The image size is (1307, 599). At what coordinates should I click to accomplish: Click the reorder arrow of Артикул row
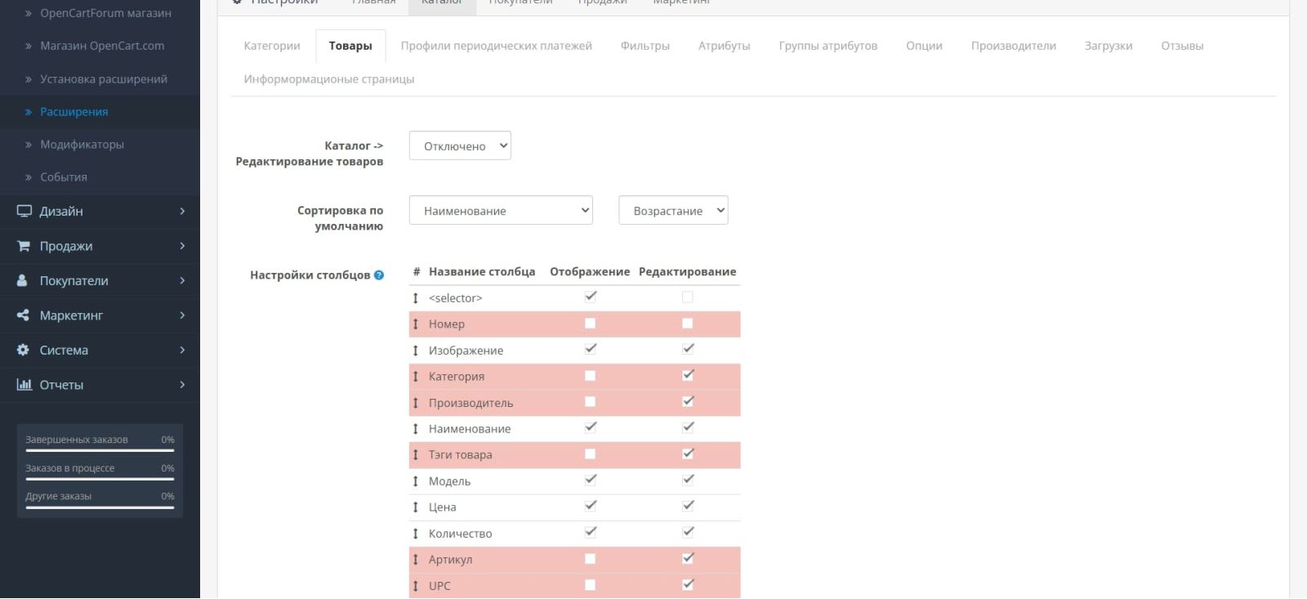pos(416,560)
